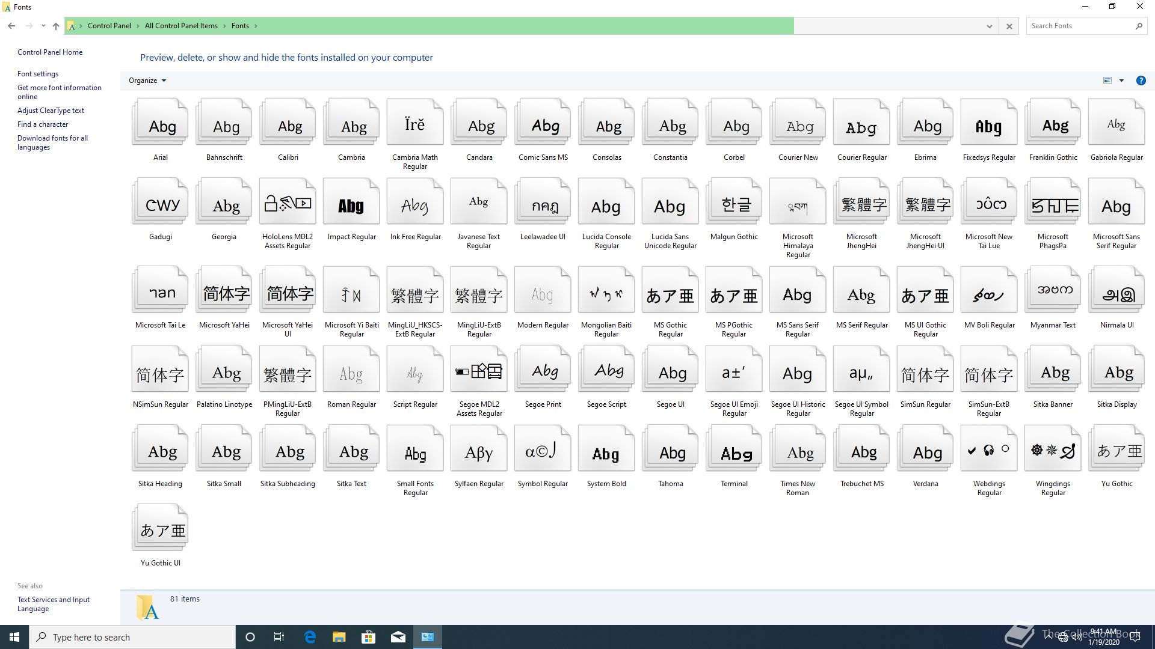Viewport: 1155px width, 649px height.
Task: Open Text Services and Input Language link
Action: tap(54, 604)
